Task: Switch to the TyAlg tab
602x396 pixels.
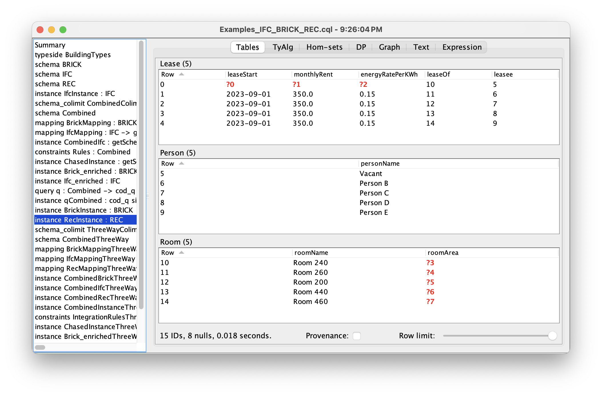Action: click(282, 47)
